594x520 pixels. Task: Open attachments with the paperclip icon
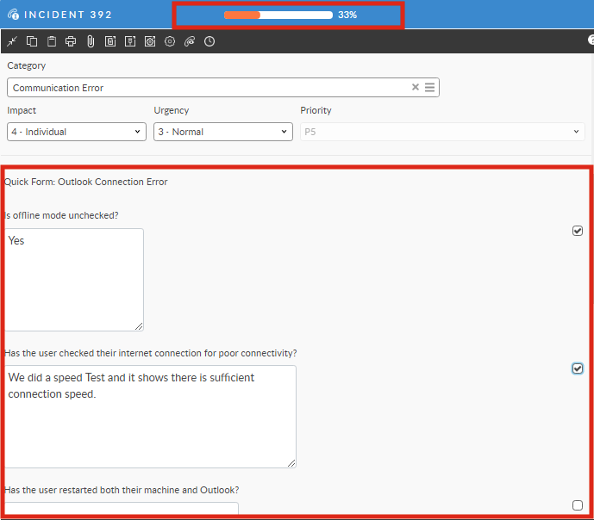click(91, 41)
